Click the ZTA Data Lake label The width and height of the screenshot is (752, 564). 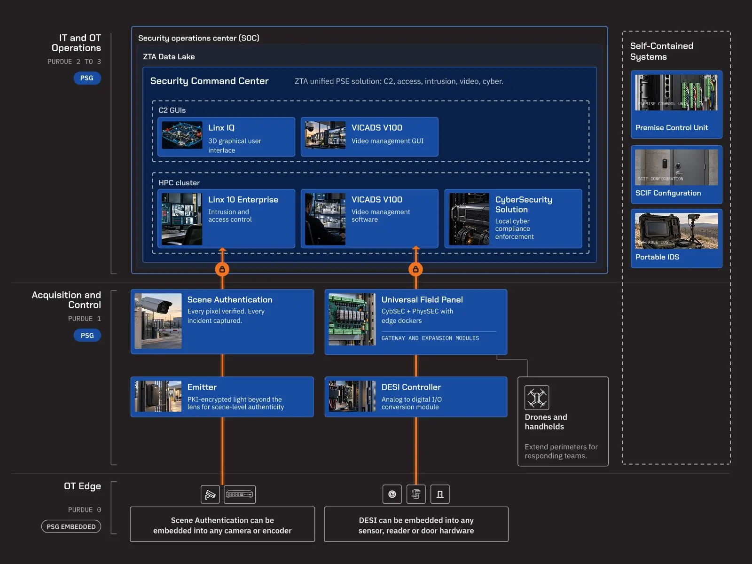[x=169, y=57]
